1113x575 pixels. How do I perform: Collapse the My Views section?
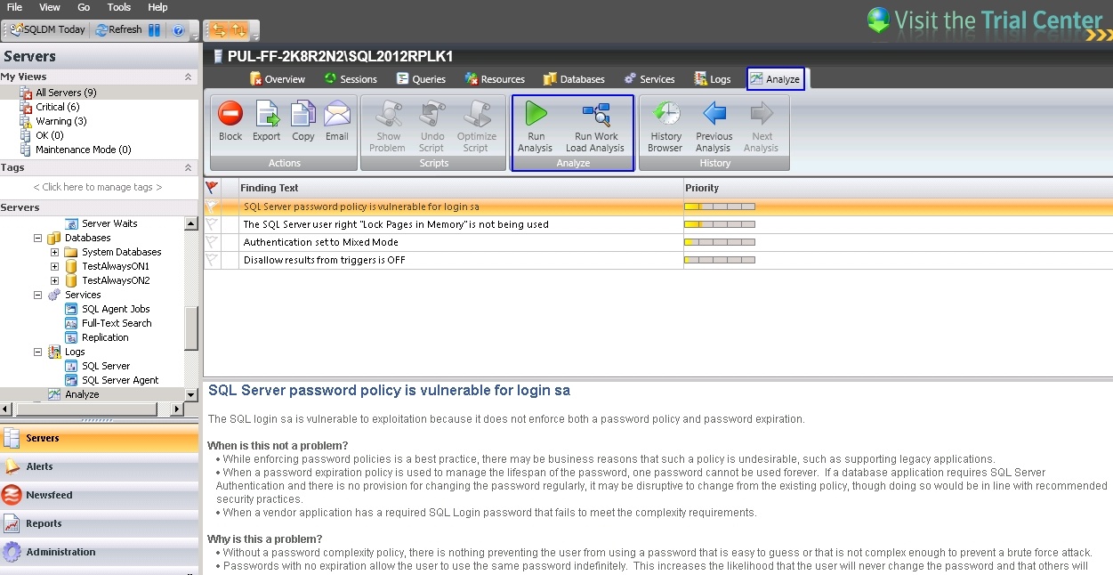[x=188, y=77]
